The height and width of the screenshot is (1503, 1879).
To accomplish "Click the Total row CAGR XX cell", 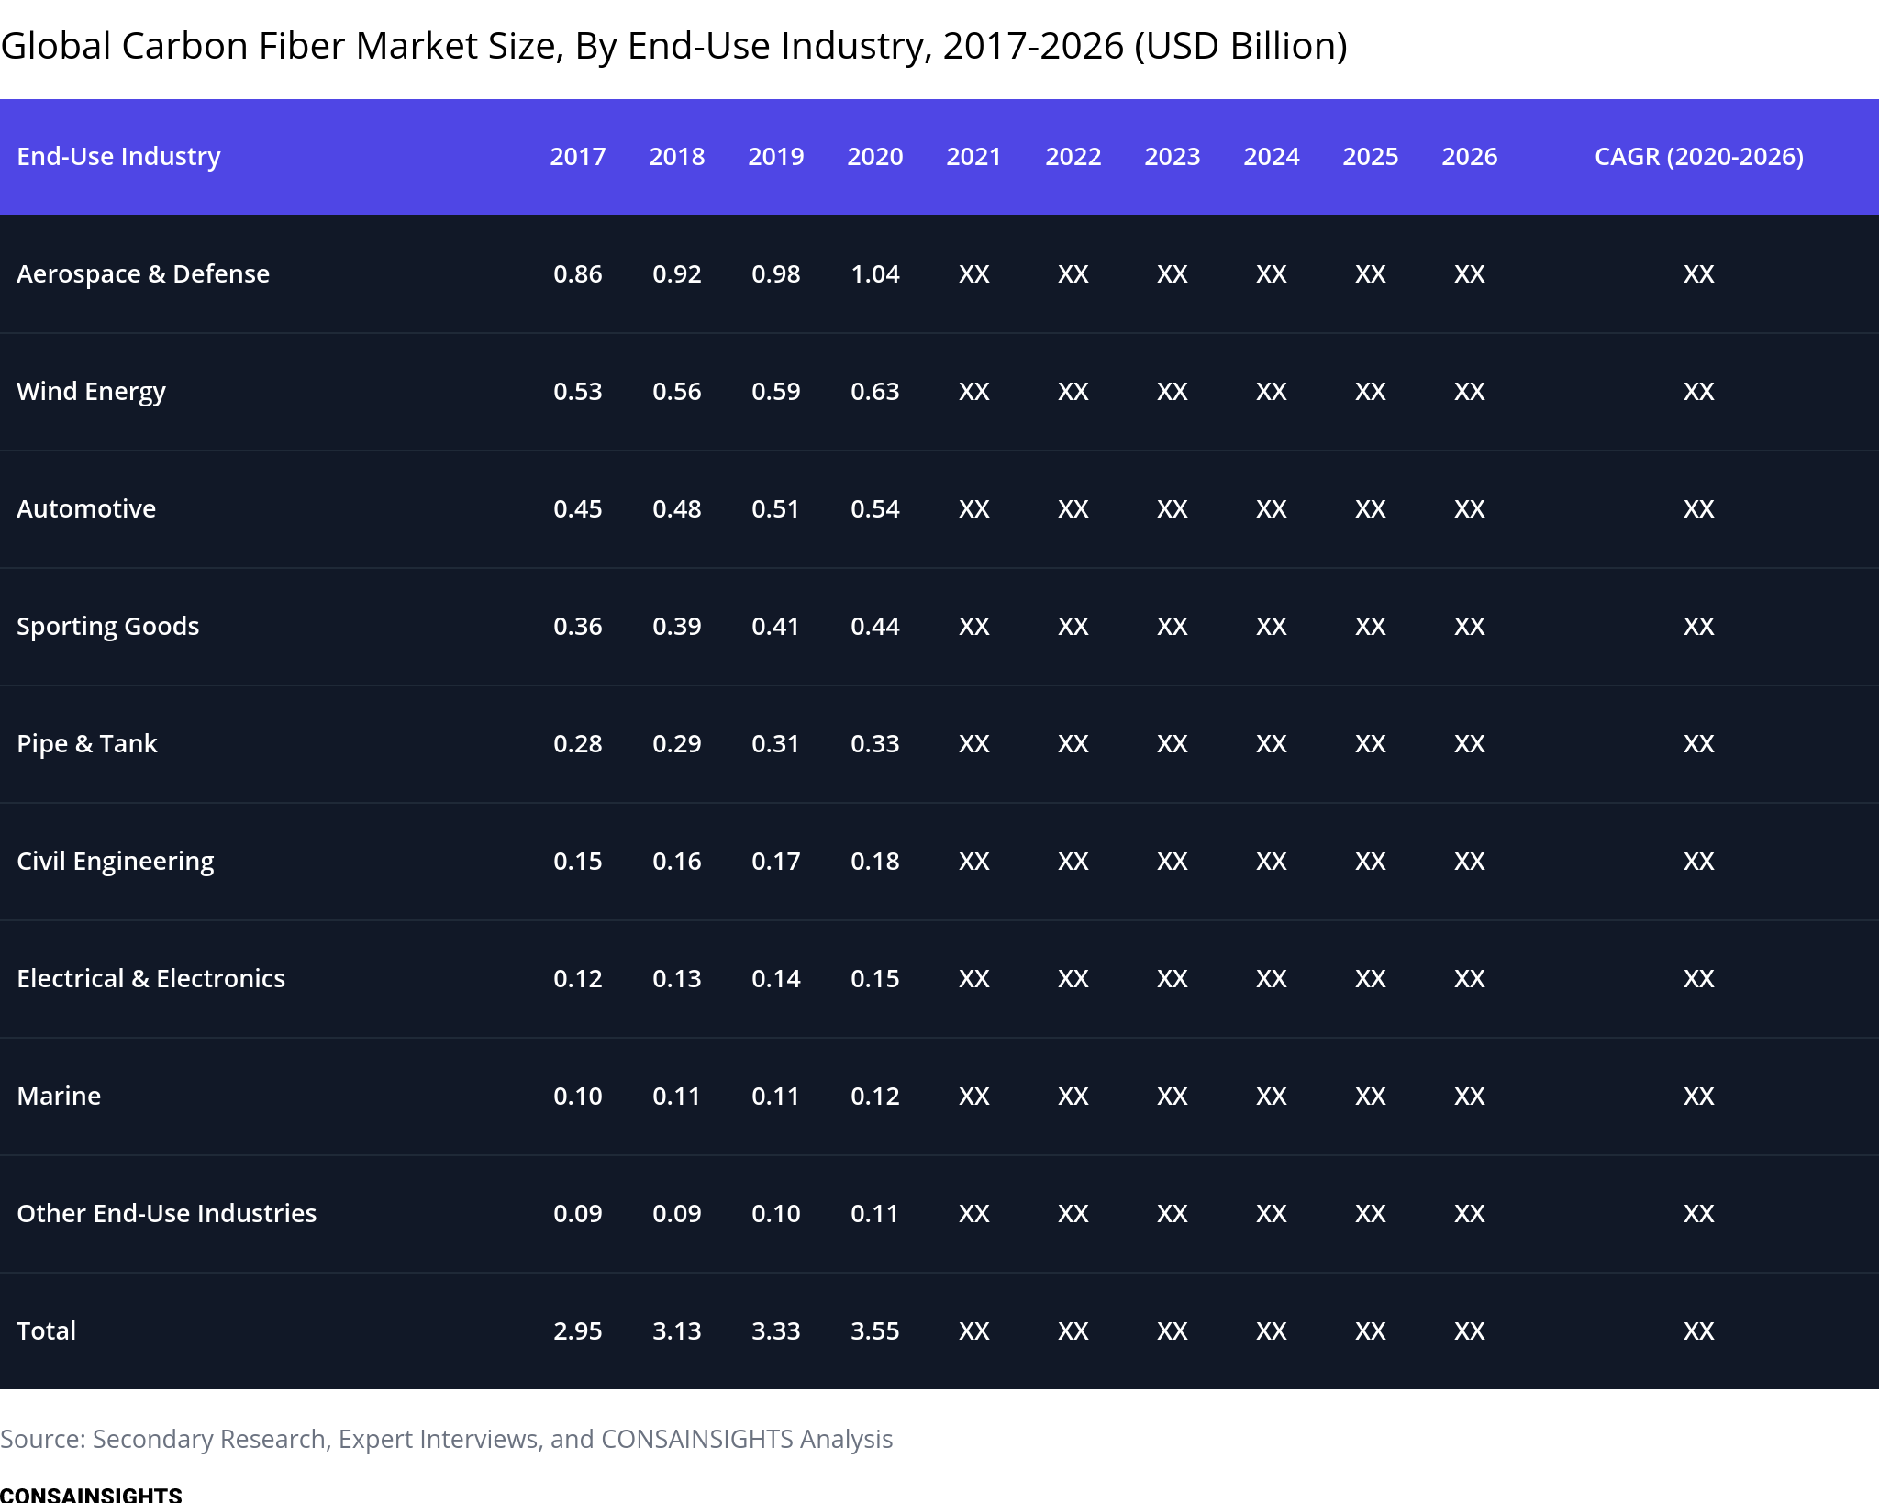I will click(1699, 1331).
